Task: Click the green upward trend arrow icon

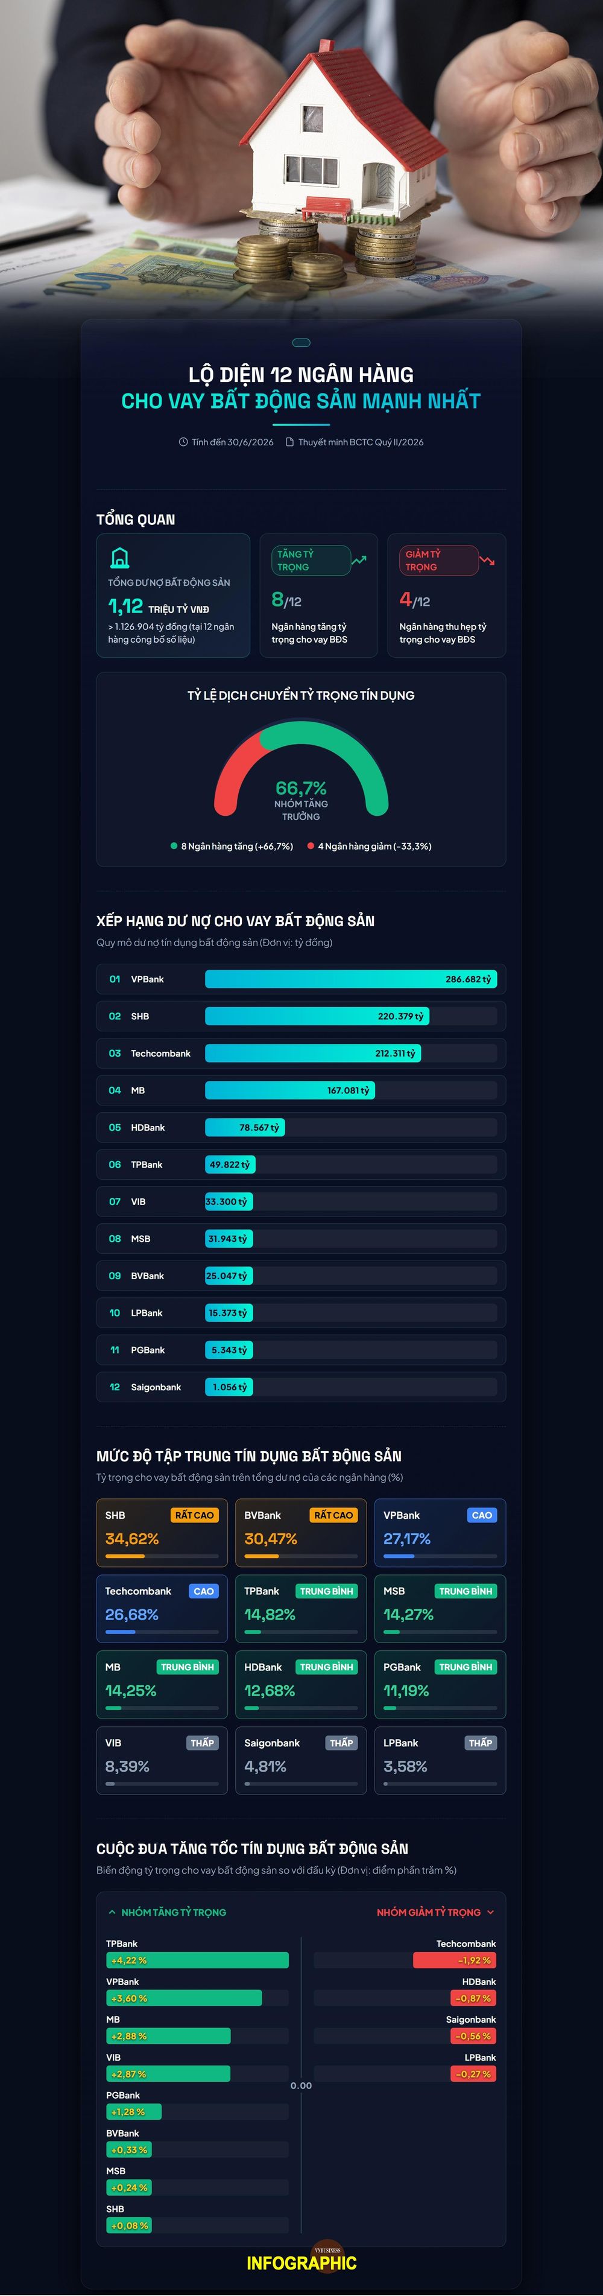Action: (x=359, y=561)
